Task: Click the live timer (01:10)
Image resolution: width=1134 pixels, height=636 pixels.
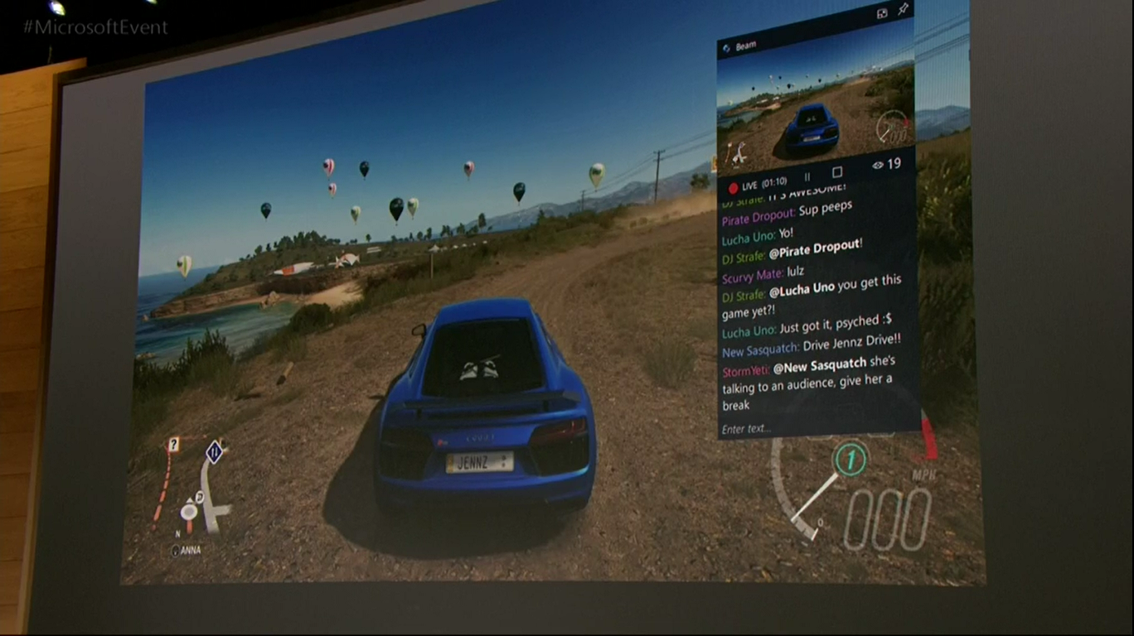Action: point(774,183)
